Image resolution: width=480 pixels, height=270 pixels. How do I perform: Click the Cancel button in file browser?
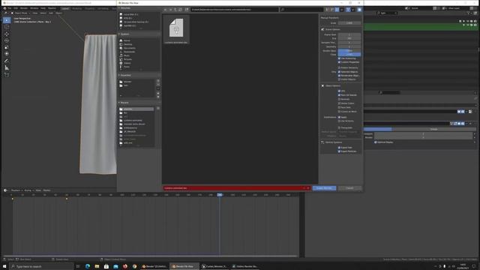pyautogui.click(x=349, y=188)
